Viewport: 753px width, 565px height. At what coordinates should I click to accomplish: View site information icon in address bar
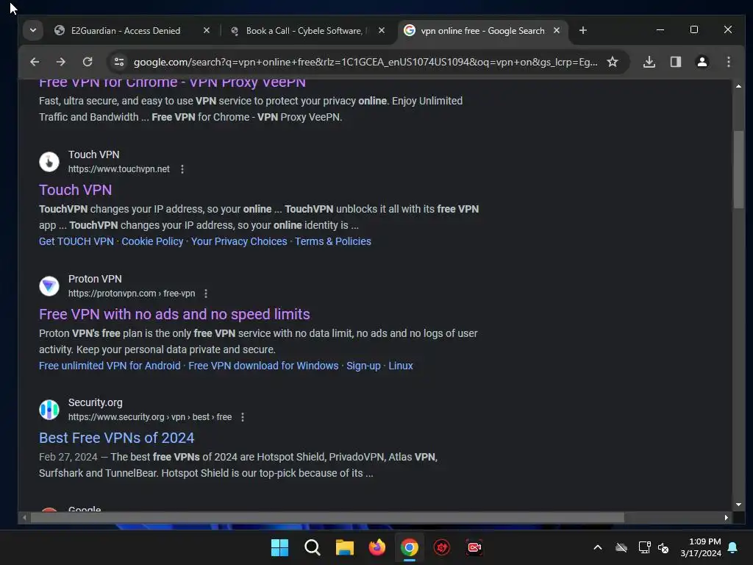coord(118,62)
